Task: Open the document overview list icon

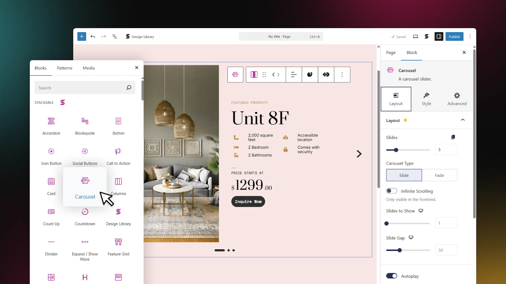Action: coord(114,36)
